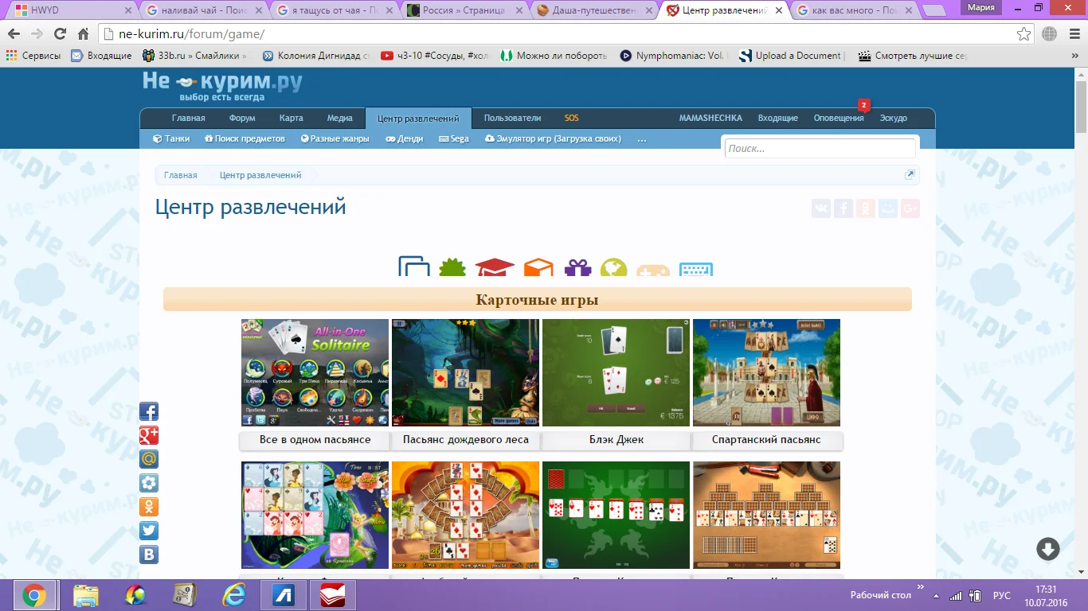Open the Танки submenu link

[x=171, y=138]
